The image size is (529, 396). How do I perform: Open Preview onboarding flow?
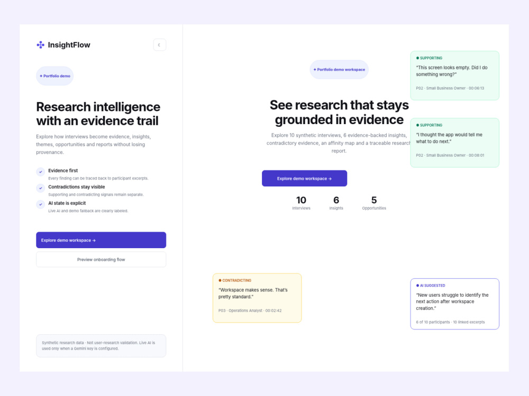[101, 260]
